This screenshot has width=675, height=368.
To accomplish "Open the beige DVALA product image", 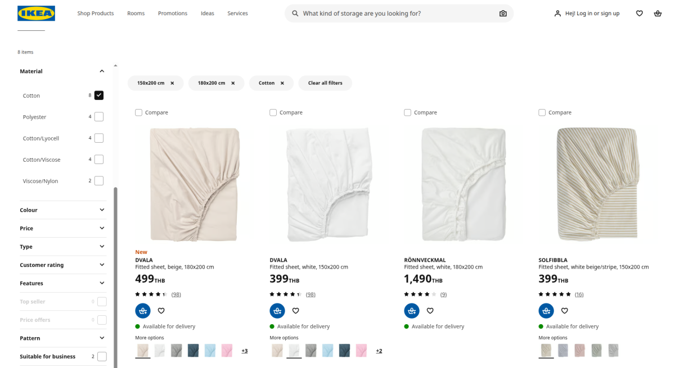I will coord(194,185).
